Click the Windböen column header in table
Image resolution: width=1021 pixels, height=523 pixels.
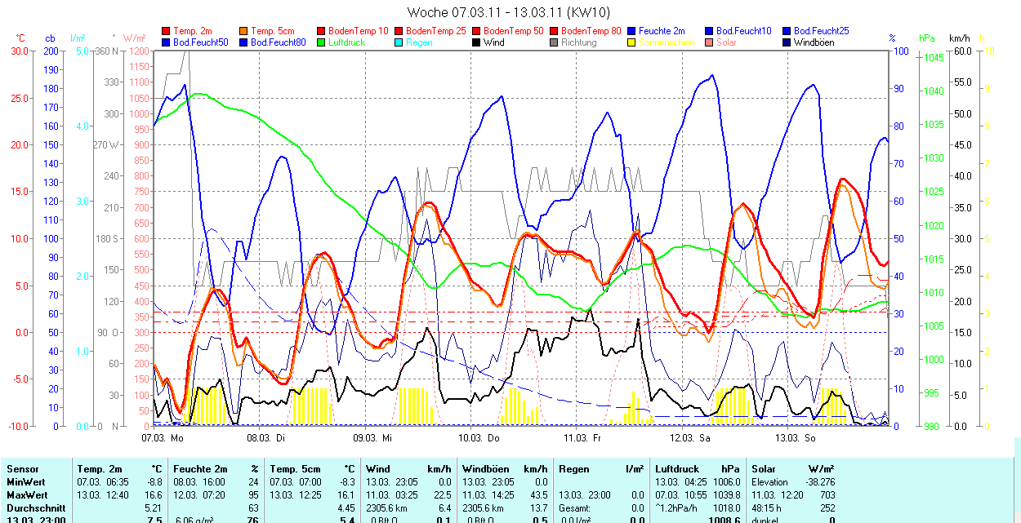tap(486, 469)
